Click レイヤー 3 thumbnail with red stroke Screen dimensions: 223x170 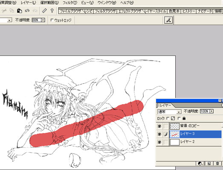[x=175, y=134]
